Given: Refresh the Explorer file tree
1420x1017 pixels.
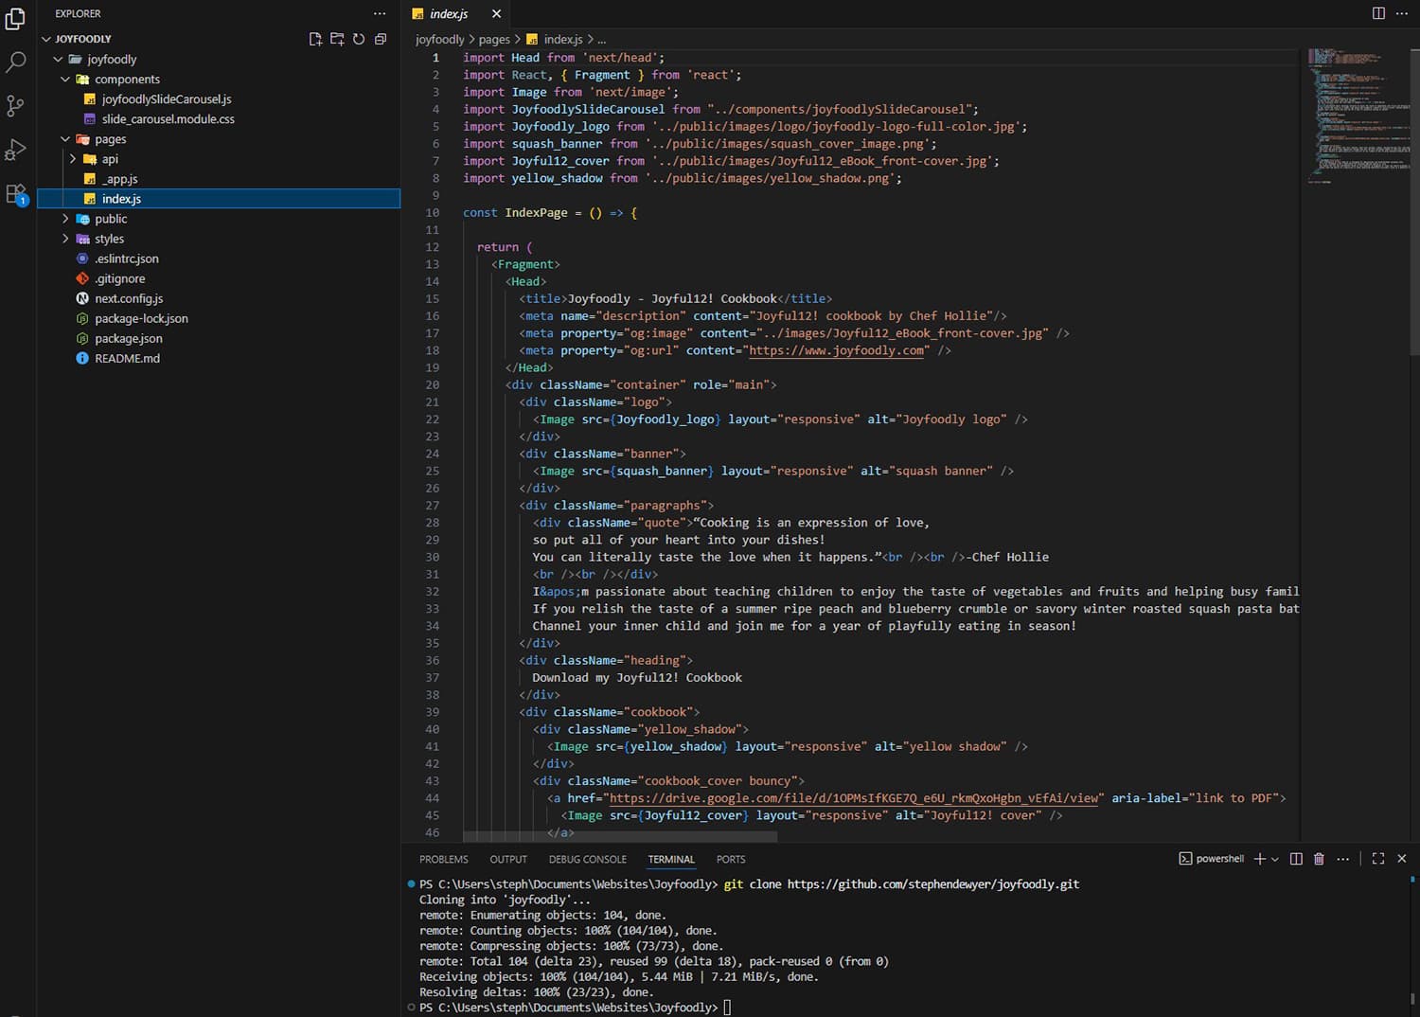Looking at the screenshot, I should (359, 39).
